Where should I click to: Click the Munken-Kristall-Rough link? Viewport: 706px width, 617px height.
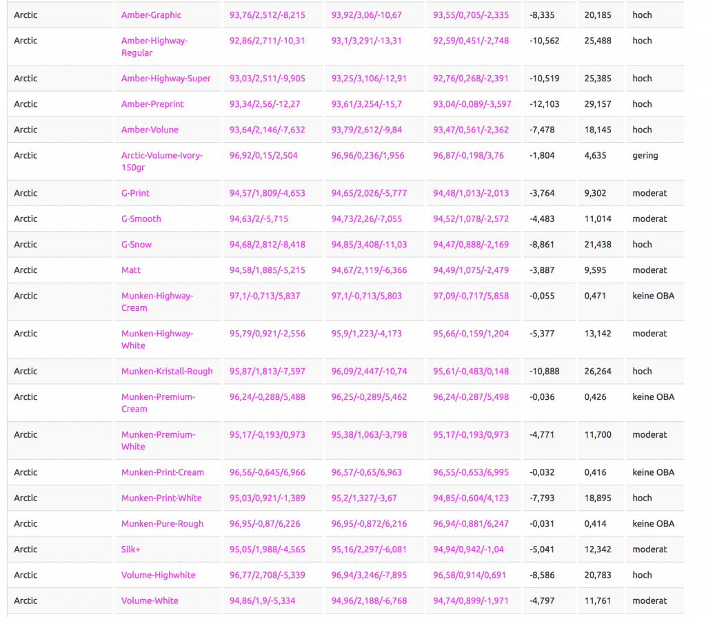167,372
